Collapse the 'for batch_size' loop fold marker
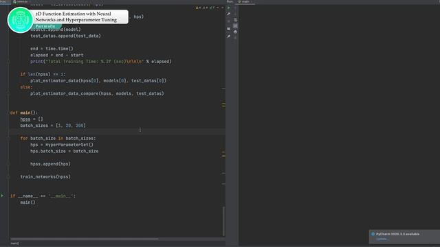This screenshot has height=247, width=440. point(8,139)
